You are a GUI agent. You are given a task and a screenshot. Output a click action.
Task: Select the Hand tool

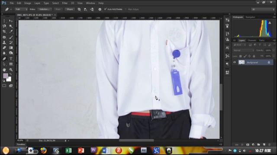click(x=4, y=70)
